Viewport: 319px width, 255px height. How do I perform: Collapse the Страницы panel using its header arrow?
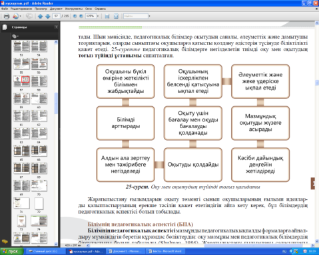coord(56,27)
